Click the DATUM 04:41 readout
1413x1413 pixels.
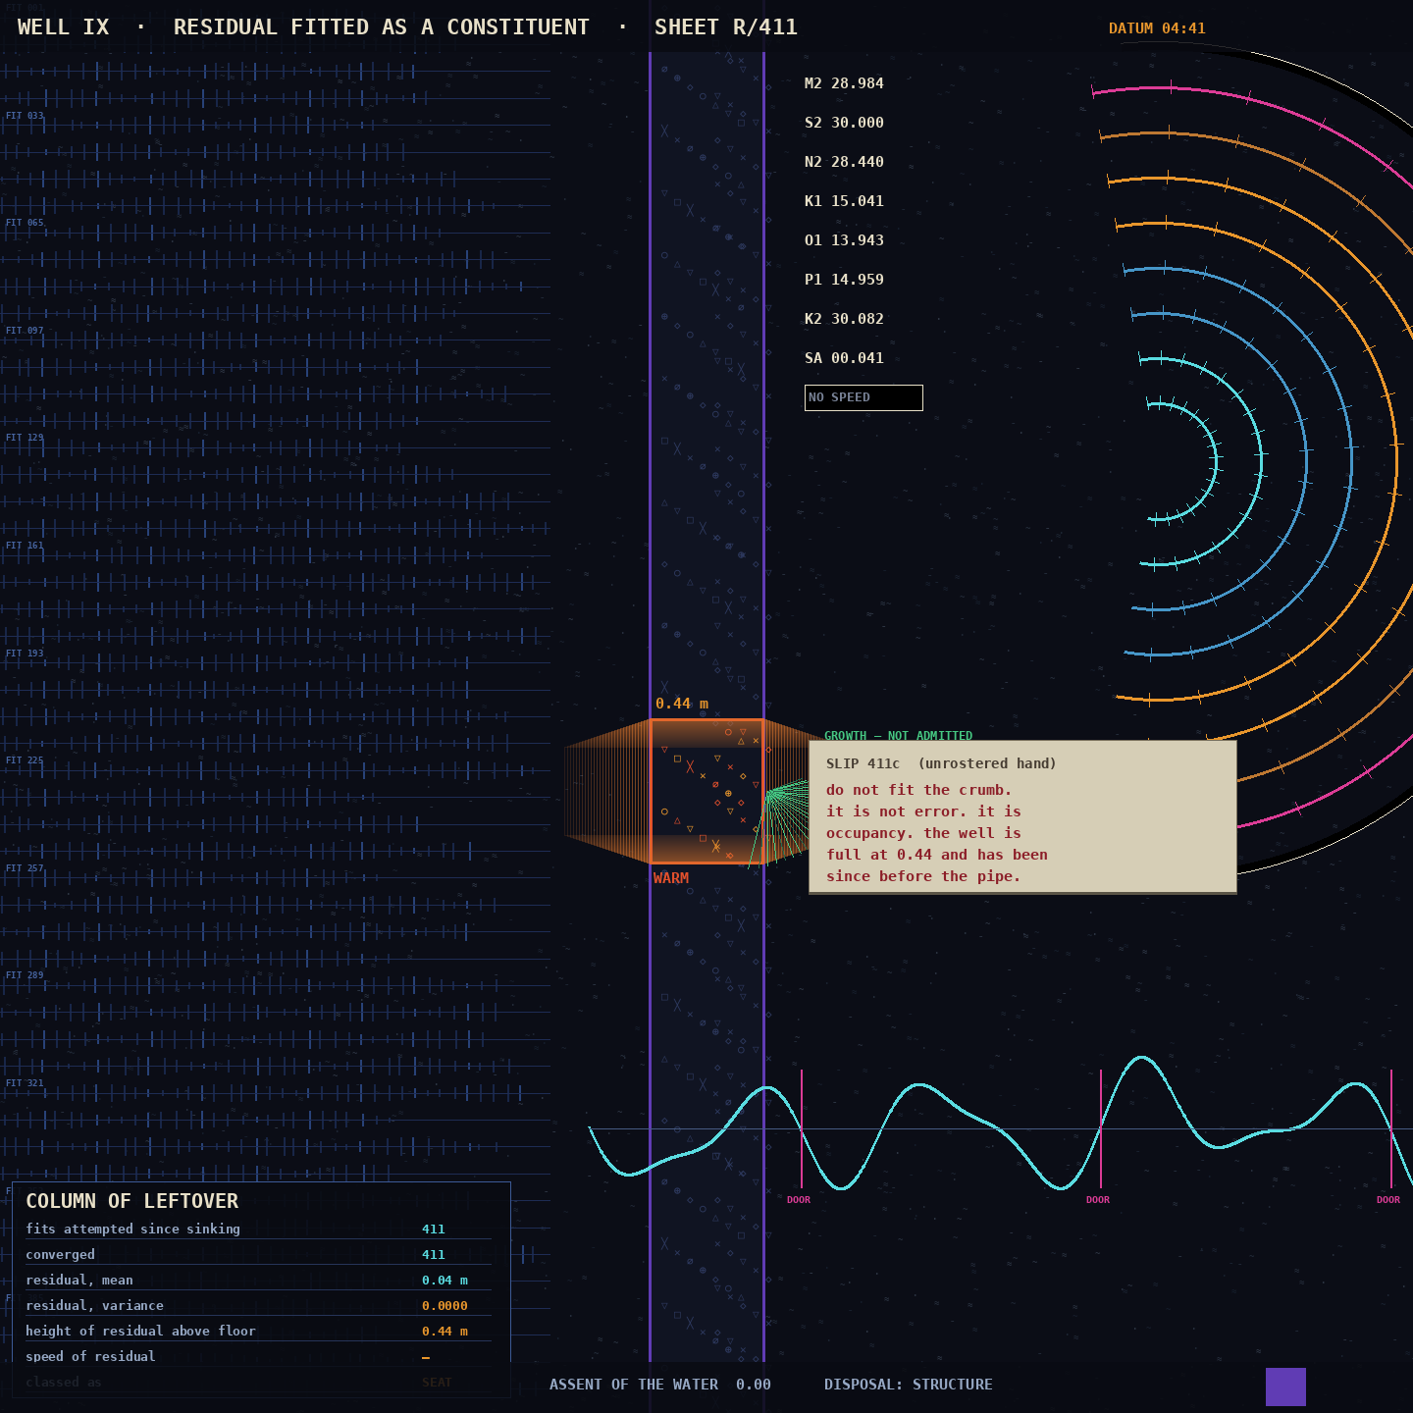(x=1157, y=28)
